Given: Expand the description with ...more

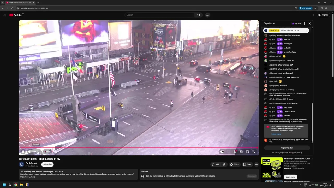Looking at the screenshot, I should tap(32, 177).
